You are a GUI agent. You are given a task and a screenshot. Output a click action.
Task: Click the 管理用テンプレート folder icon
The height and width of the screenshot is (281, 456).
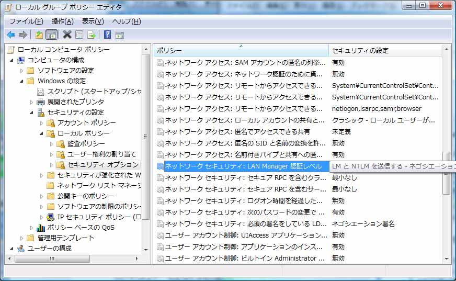[30, 238]
